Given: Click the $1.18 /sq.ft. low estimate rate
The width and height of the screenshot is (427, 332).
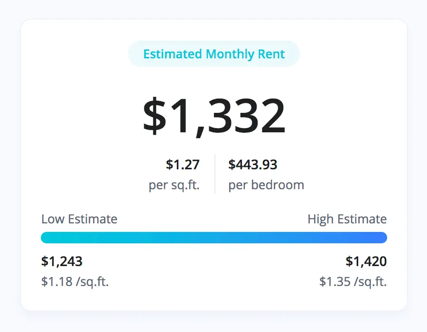Looking at the screenshot, I should coord(74,281).
